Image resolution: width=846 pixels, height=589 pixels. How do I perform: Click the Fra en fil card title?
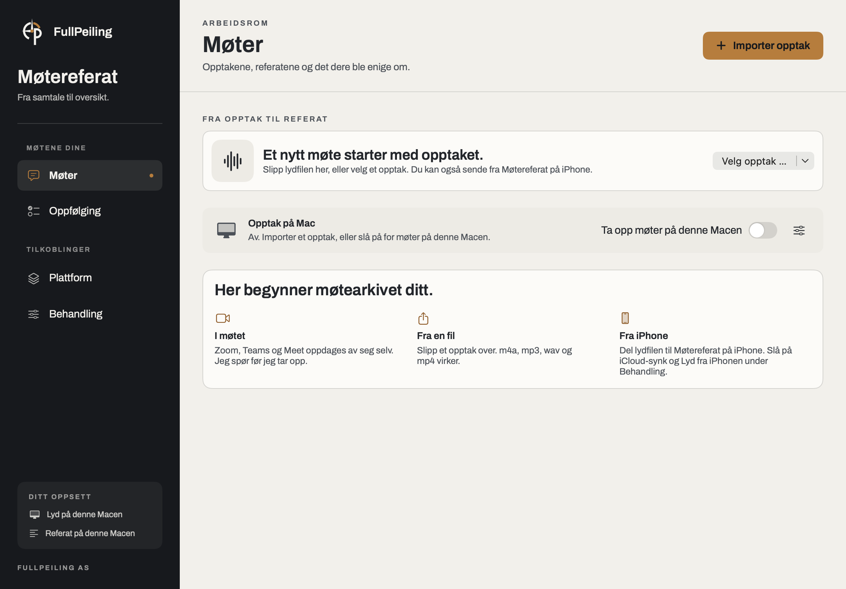point(436,336)
